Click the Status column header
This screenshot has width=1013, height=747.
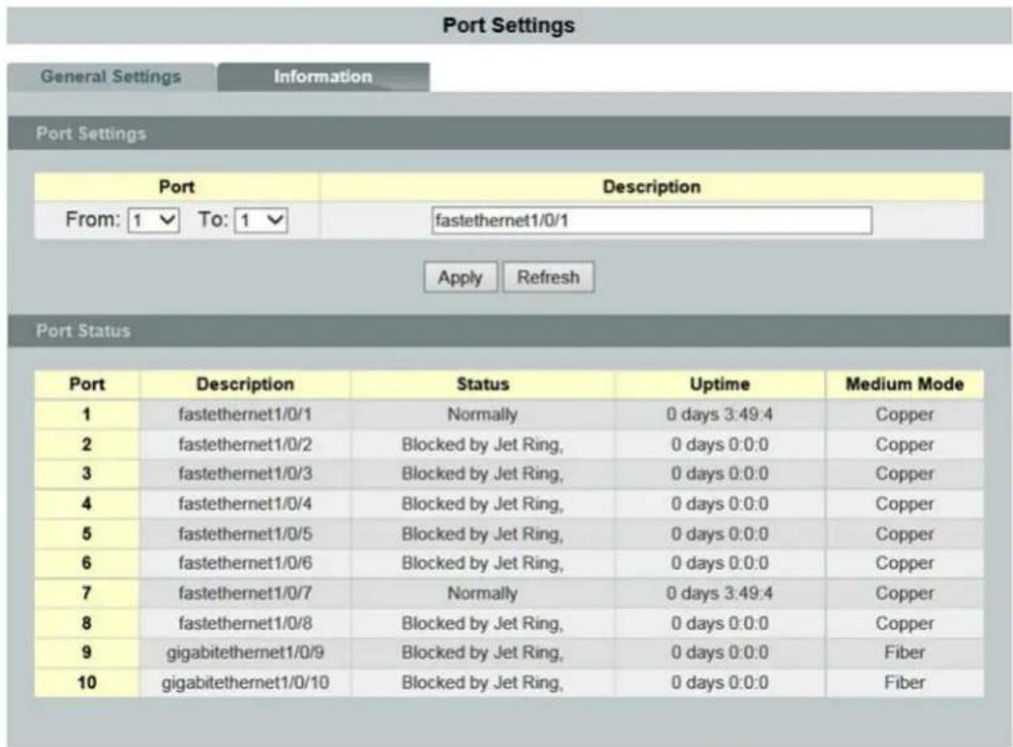click(482, 385)
